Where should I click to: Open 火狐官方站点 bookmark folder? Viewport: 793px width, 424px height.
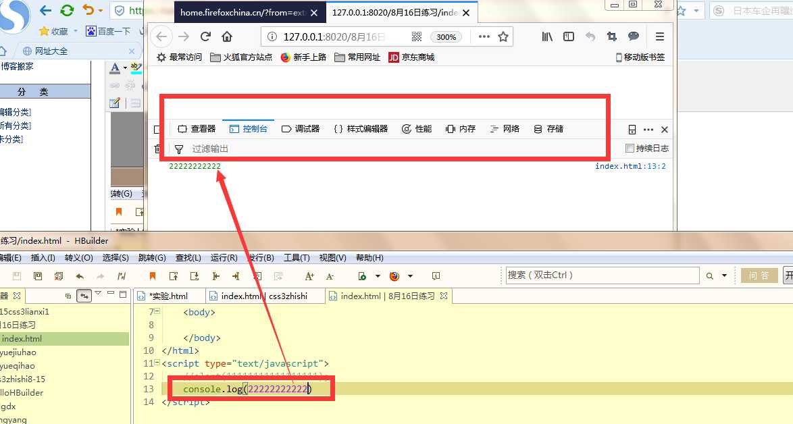click(x=241, y=57)
